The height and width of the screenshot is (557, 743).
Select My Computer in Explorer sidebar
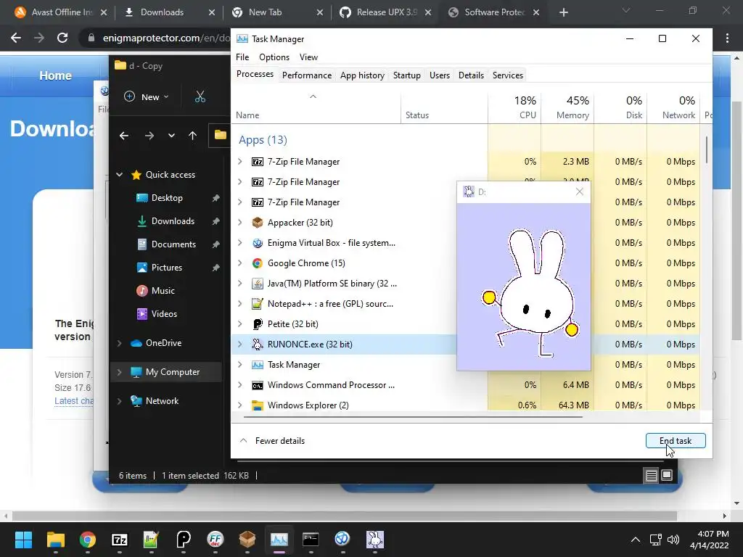167,372
